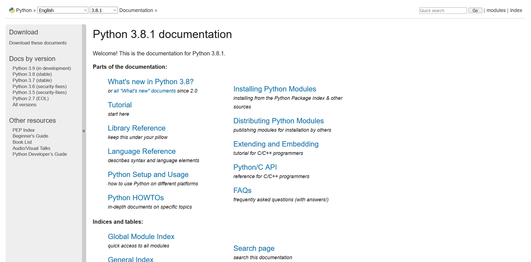Click the 'Parts of the documentation:' heading
Image resolution: width=531 pixels, height=262 pixels.
(x=130, y=67)
